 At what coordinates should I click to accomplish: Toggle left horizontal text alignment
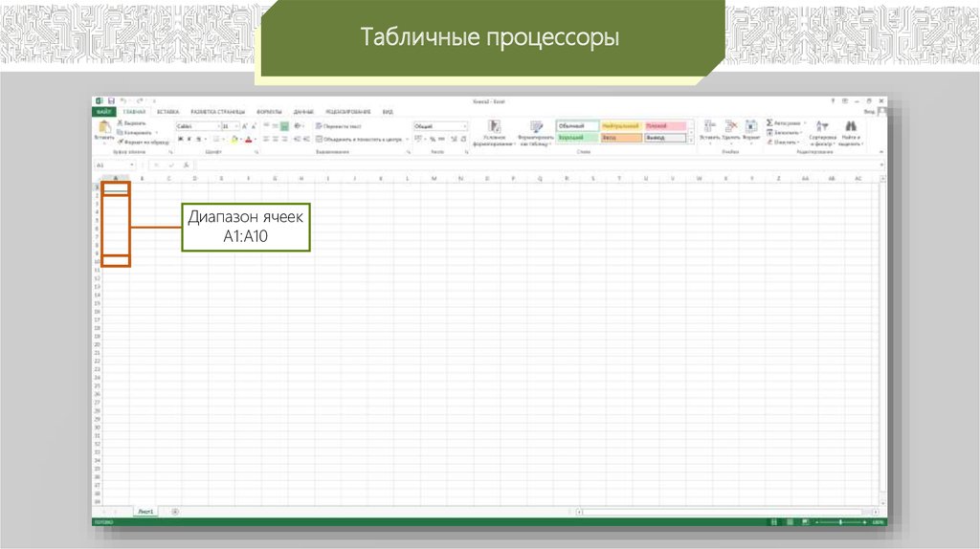pos(266,140)
